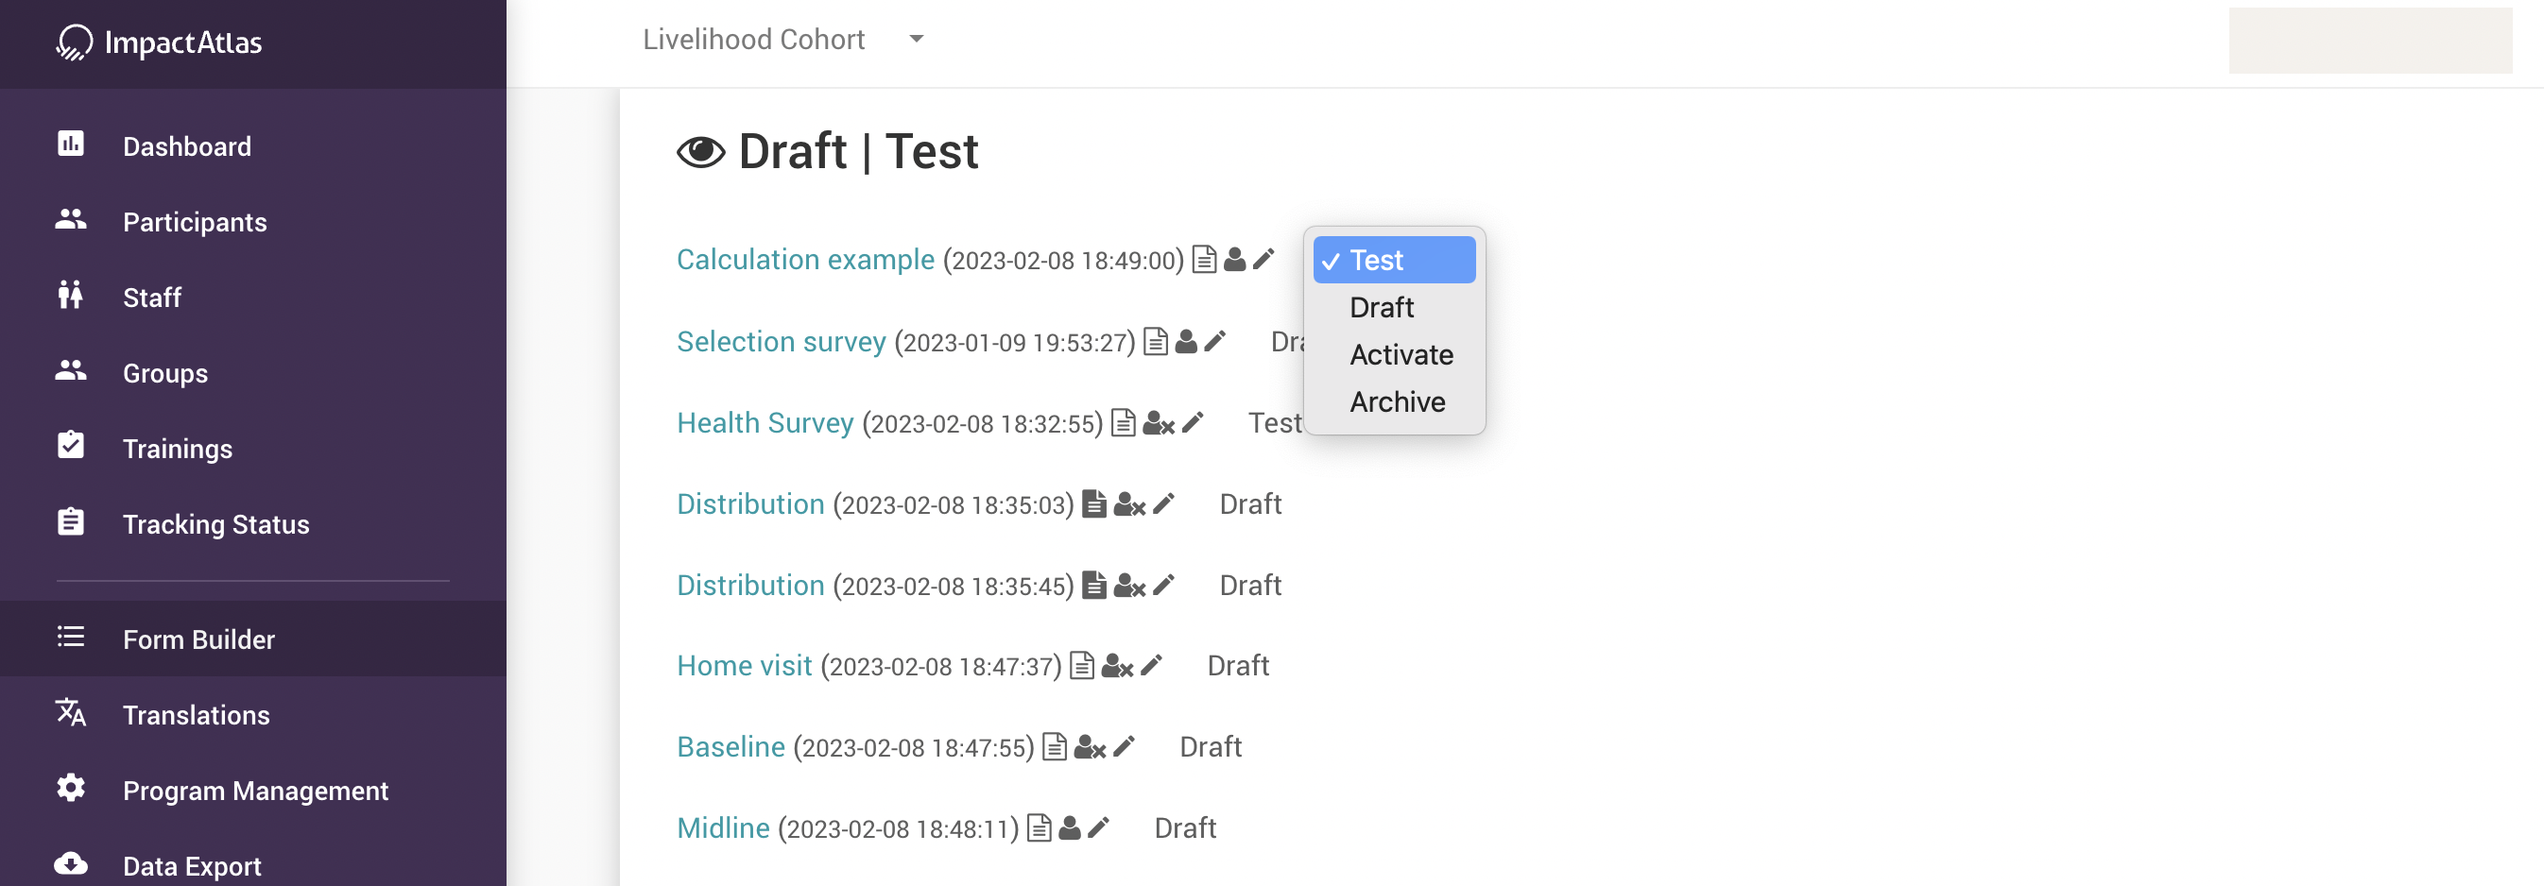Open the Health Survey form link
This screenshot has width=2544, height=886.
pos(765,423)
